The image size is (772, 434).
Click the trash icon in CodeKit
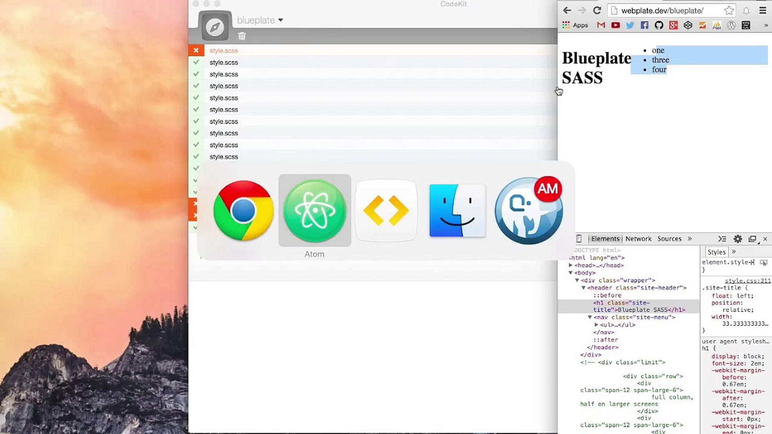click(x=242, y=36)
